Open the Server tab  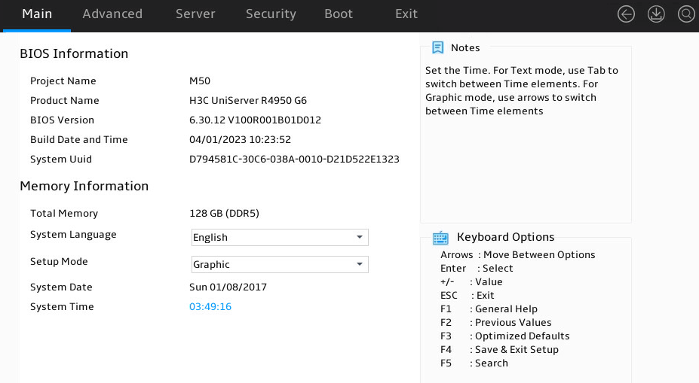click(195, 14)
